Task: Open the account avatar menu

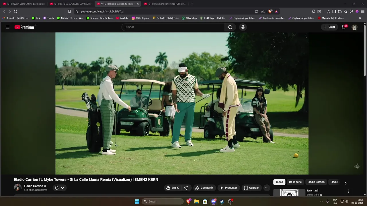Action: 354,27
